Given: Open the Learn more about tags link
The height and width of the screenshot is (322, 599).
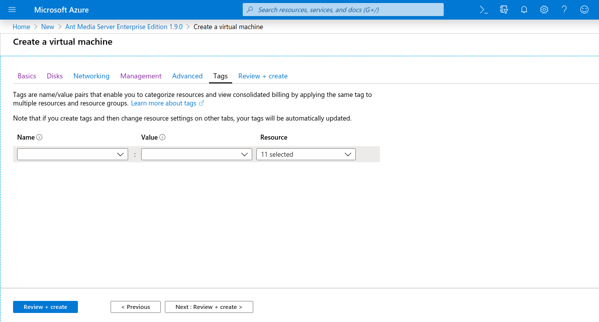Looking at the screenshot, I should click(x=163, y=103).
